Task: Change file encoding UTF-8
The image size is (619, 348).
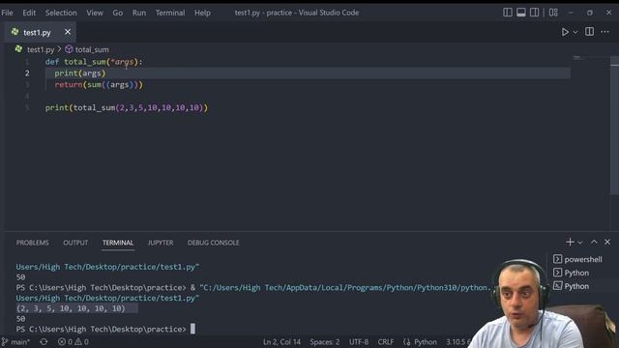Action: [x=359, y=341]
